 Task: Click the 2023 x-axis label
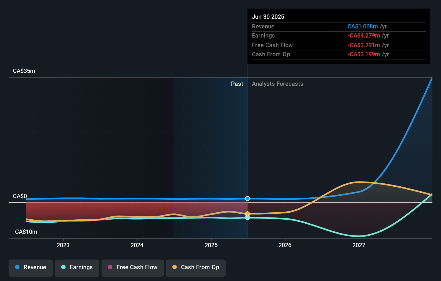(x=63, y=245)
